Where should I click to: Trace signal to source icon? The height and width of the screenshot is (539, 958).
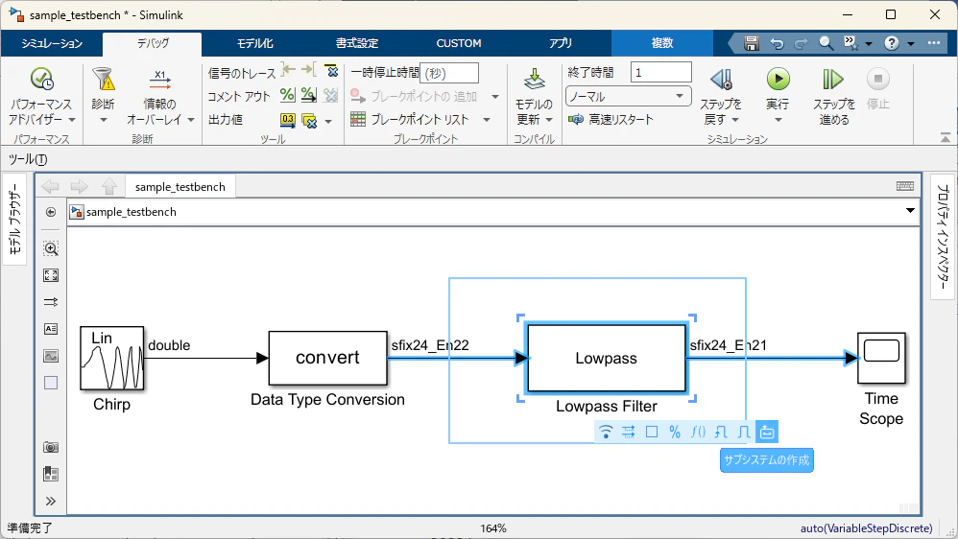coord(288,70)
